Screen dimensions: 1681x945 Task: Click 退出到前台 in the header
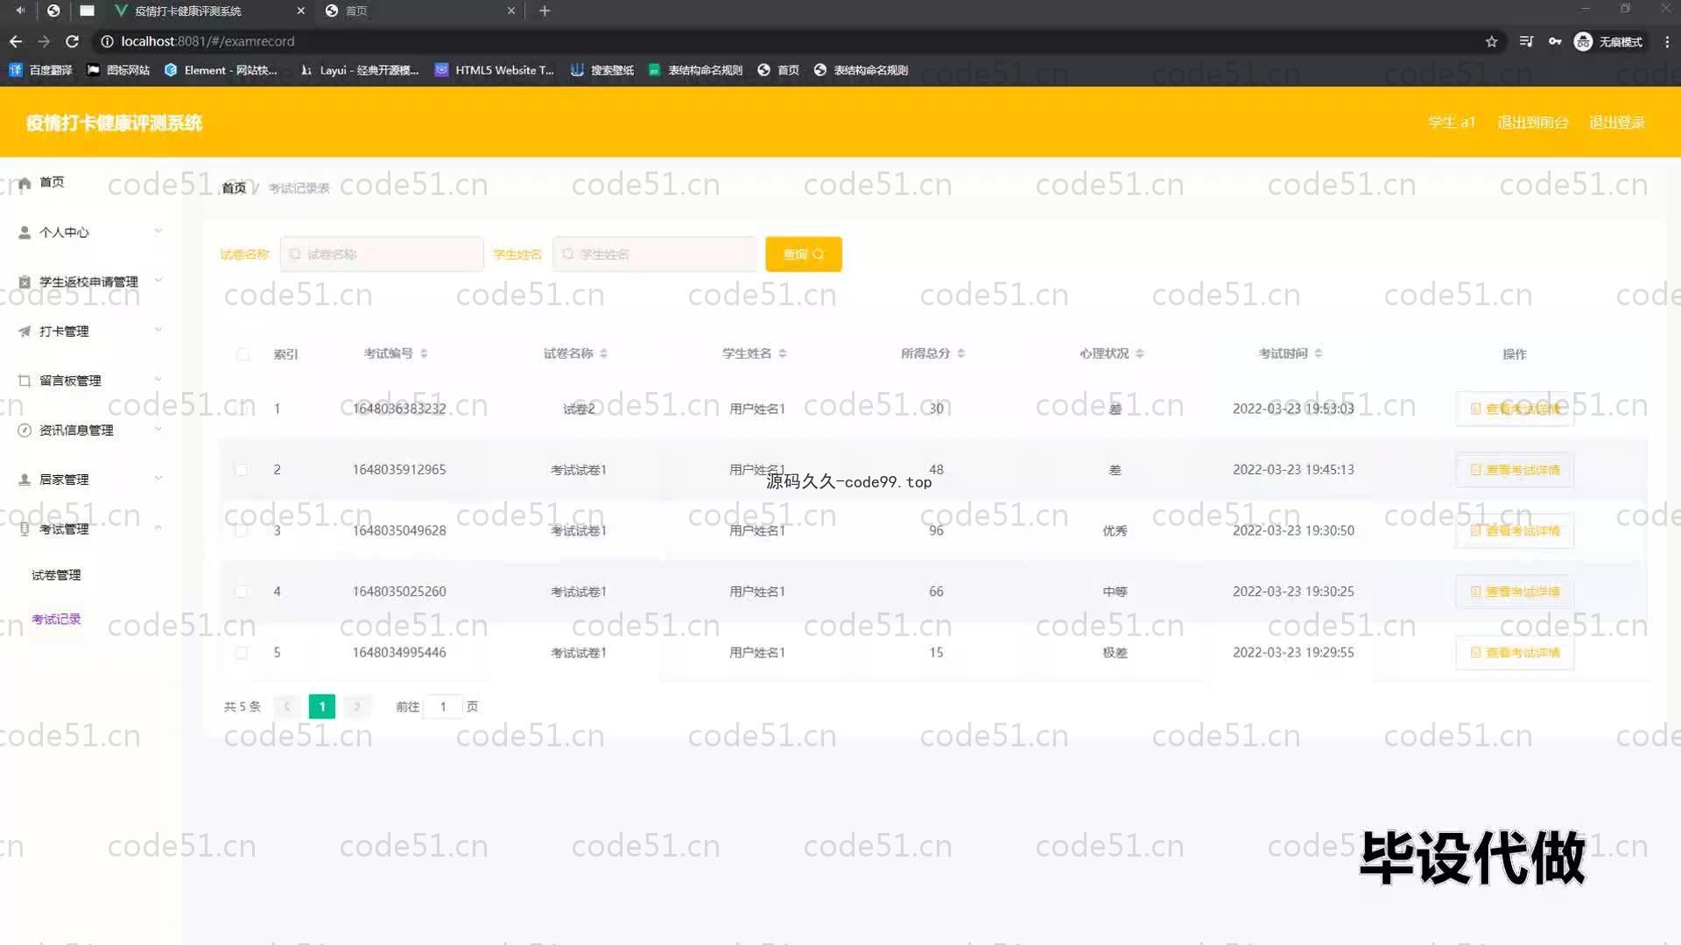tap(1533, 122)
